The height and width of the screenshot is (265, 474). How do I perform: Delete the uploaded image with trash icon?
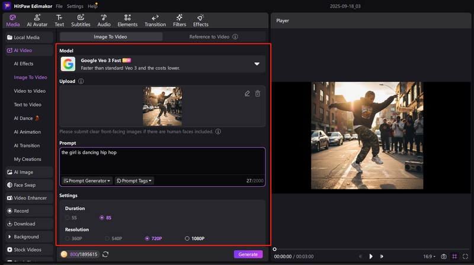click(258, 93)
